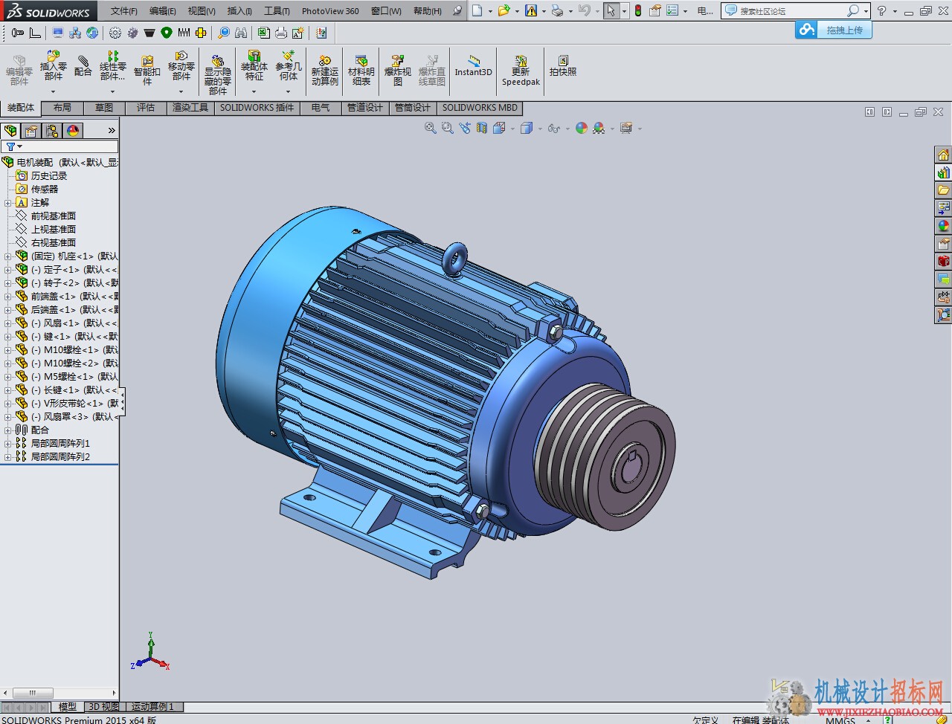Open the DisplayManager color wheel tab
The image size is (952, 724).
point(73,131)
